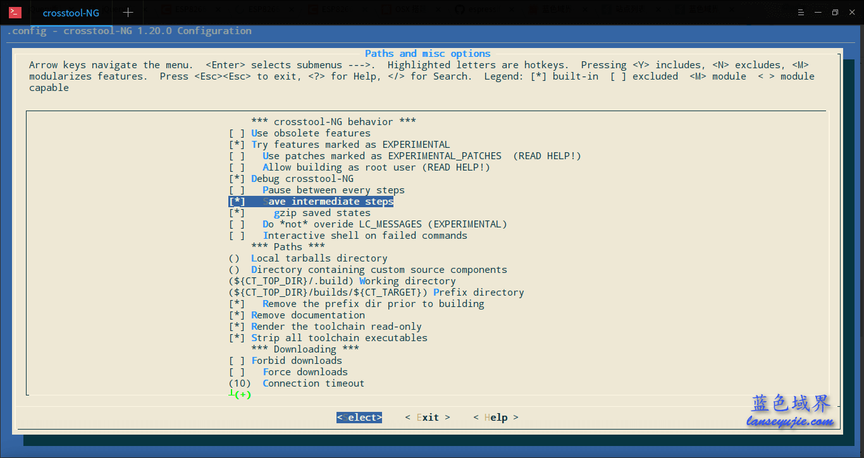Click the Paths and misc options title

428,54
